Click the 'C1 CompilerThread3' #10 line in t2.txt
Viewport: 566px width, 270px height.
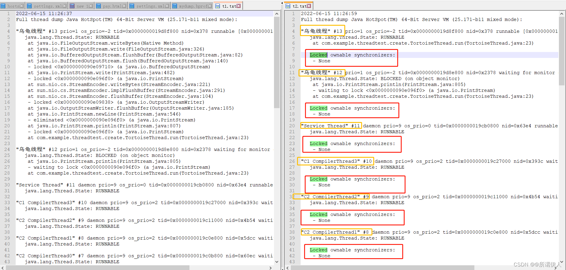pos(429,161)
